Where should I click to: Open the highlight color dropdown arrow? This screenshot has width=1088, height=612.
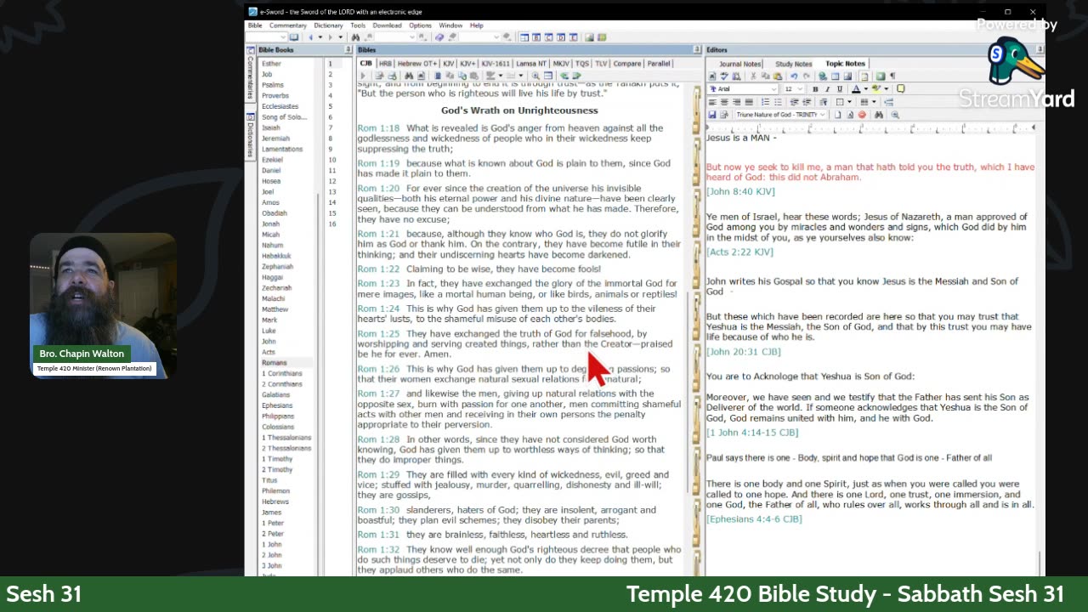(x=887, y=89)
